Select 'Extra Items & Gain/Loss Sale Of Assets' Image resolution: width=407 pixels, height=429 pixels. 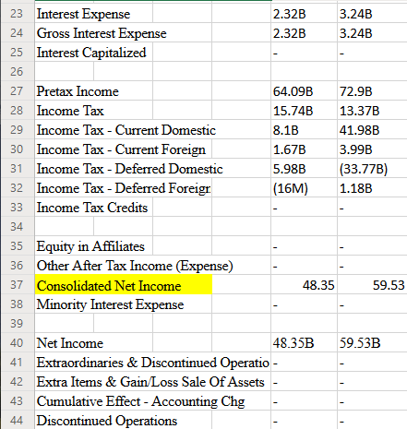[x=150, y=382]
